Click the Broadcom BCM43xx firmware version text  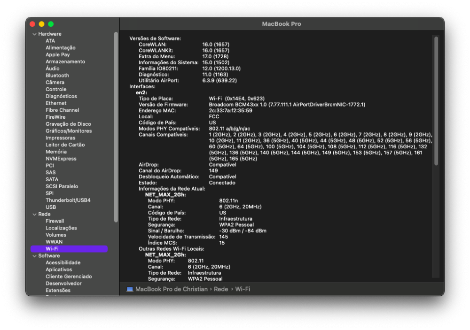[x=287, y=105]
